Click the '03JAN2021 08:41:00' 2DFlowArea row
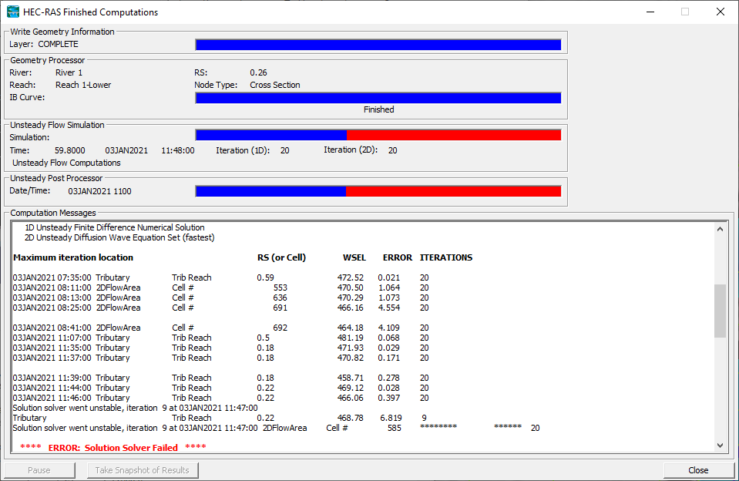 220,328
